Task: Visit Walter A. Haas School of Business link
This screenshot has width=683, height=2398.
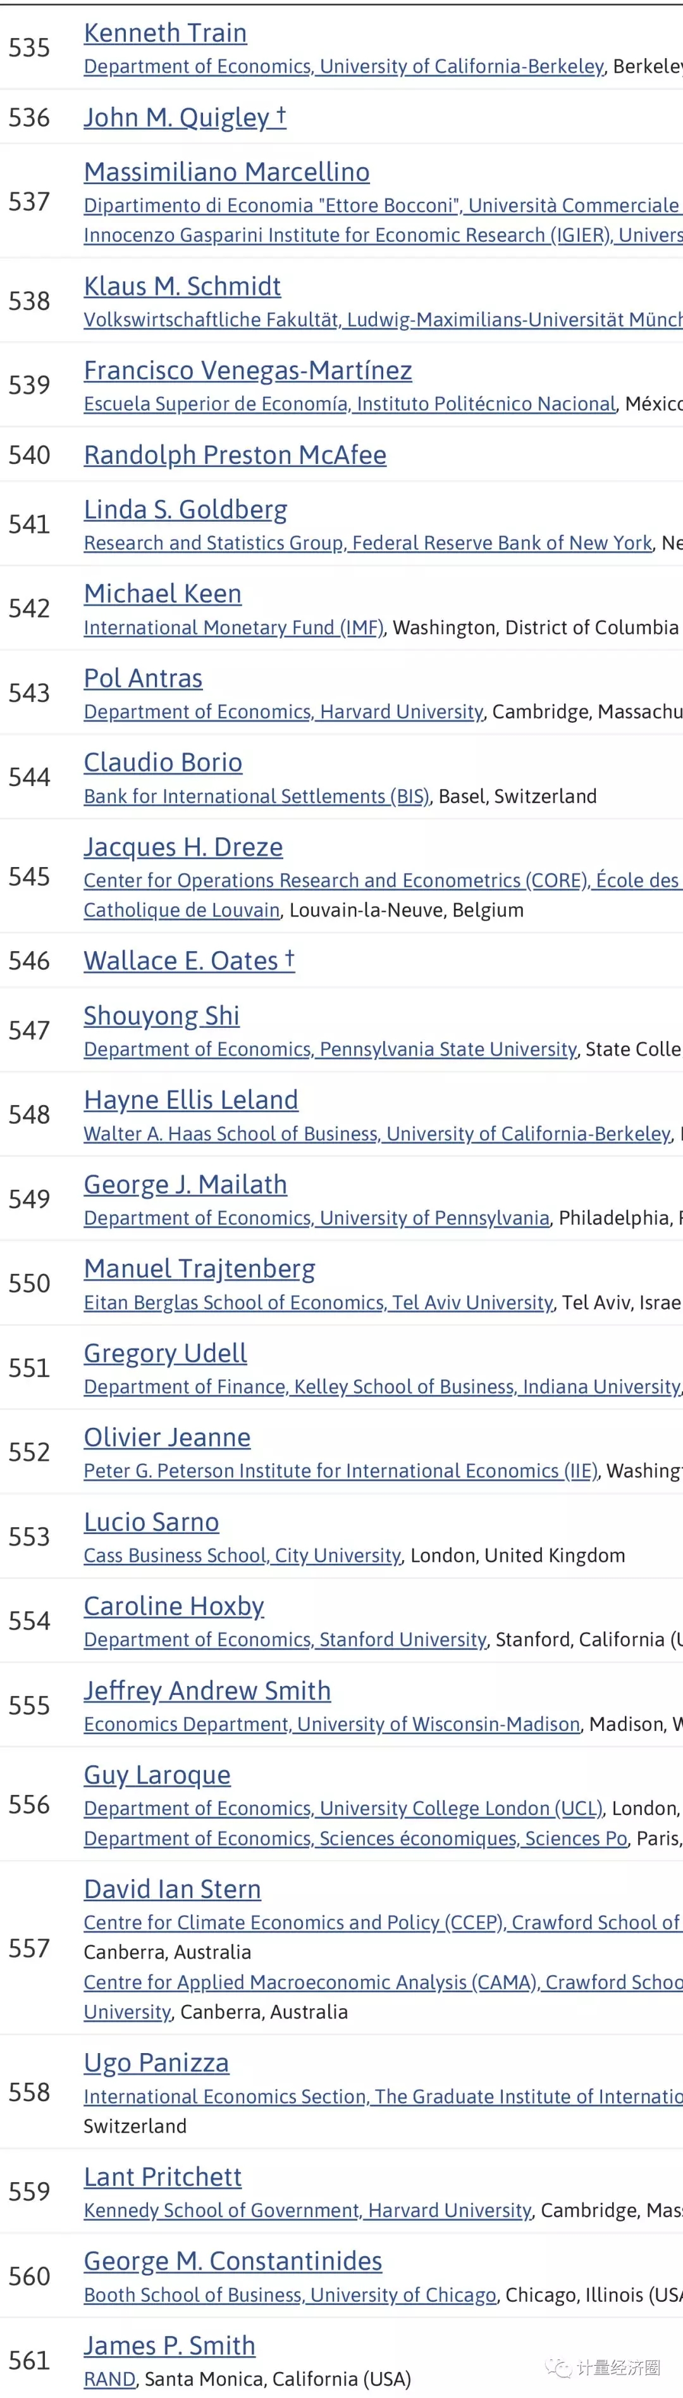Action: click(377, 1134)
